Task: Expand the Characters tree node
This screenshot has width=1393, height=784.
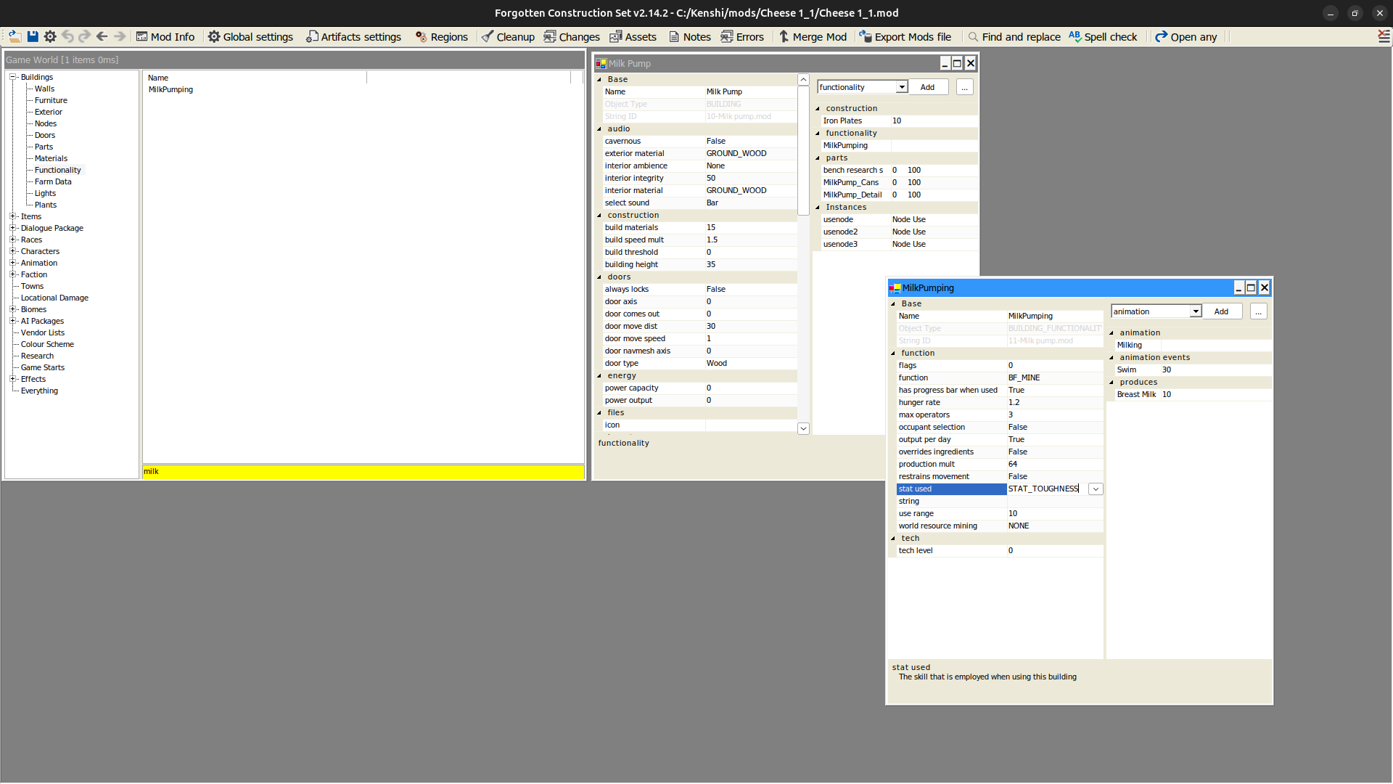Action: (12, 251)
